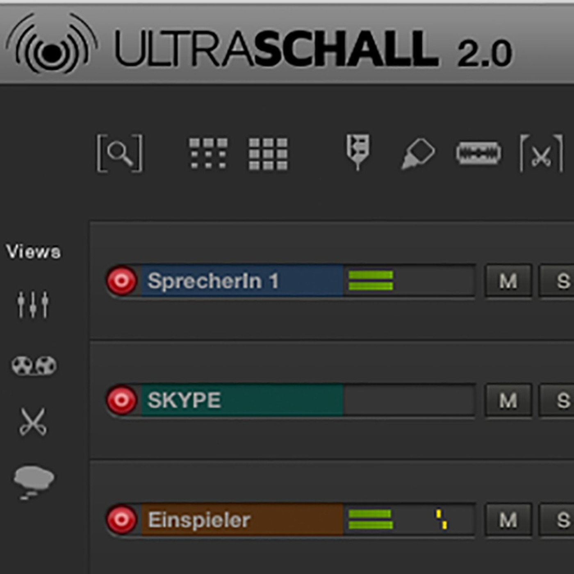Select the dense grid toolbar icon
574x574 pixels.
click(268, 154)
